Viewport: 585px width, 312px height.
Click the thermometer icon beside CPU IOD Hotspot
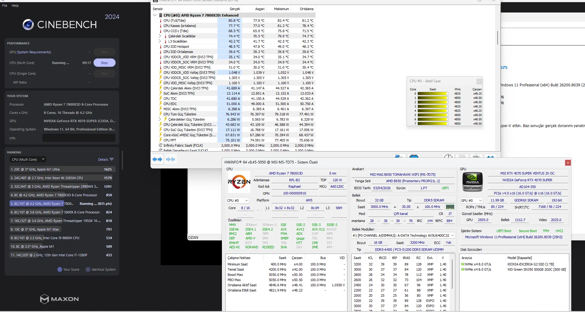click(x=160, y=47)
